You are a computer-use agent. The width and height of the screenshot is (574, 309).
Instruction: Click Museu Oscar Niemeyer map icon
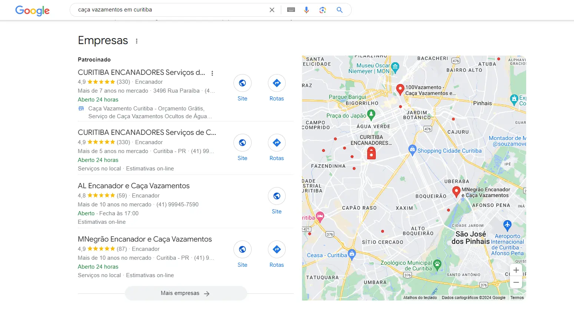[x=395, y=67]
